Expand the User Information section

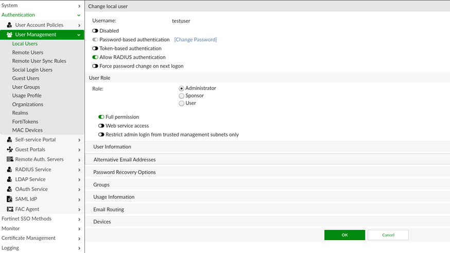[x=112, y=147]
